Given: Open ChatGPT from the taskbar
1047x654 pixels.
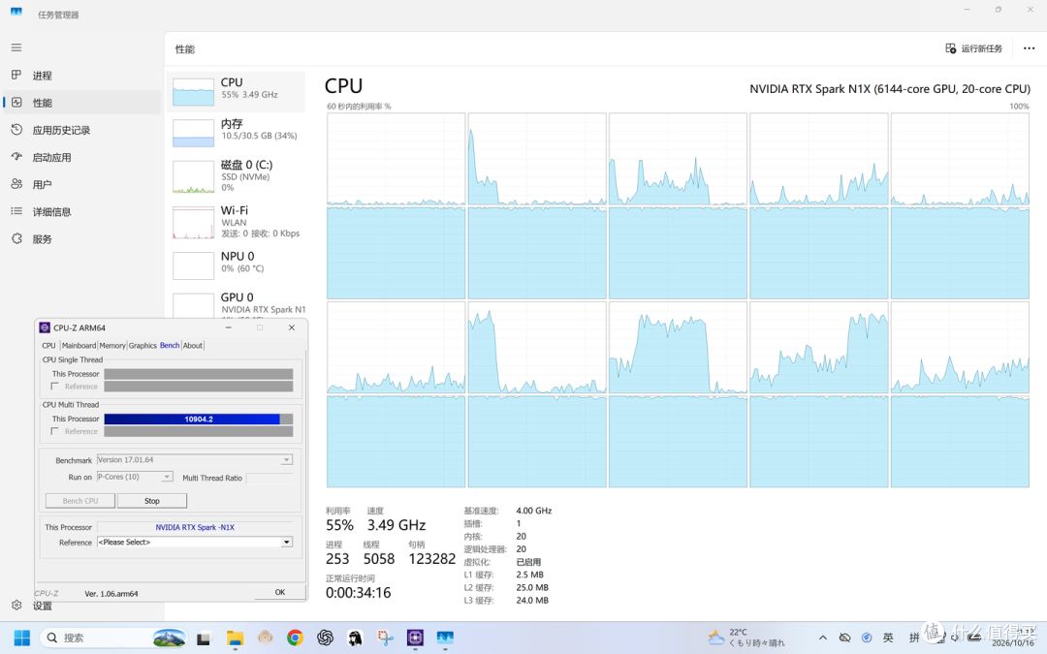Looking at the screenshot, I should [325, 638].
